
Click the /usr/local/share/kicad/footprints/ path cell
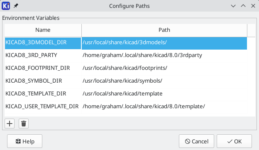164,69
